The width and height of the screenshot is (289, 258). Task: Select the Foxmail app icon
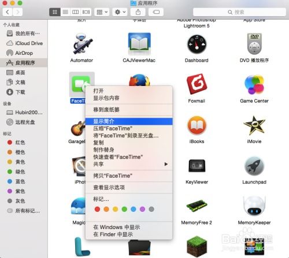pyautogui.click(x=197, y=84)
